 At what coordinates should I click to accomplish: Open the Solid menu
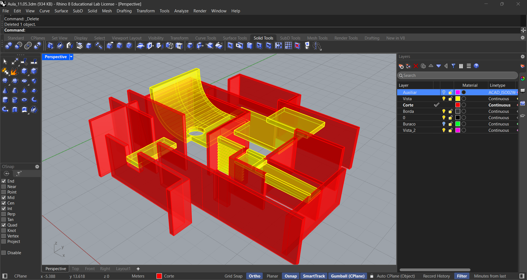(x=92, y=11)
